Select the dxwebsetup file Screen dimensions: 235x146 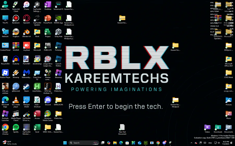click(37, 60)
